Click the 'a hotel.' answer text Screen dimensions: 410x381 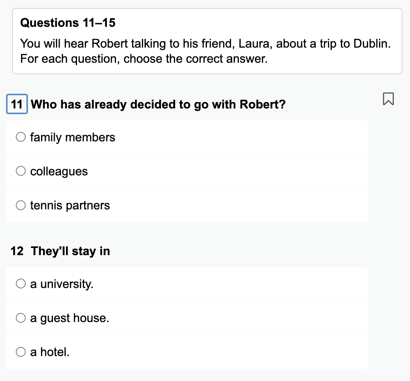click(50, 352)
